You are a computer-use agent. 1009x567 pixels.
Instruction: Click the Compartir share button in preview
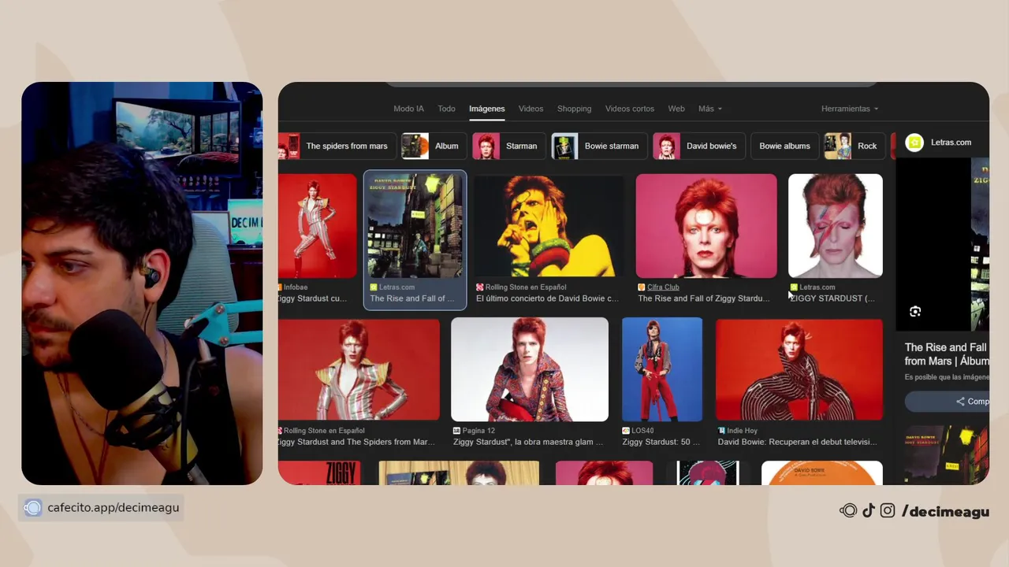point(947,402)
